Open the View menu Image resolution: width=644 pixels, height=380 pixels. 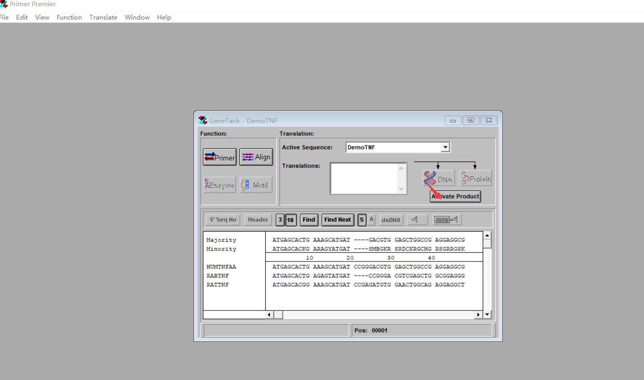[x=42, y=17]
